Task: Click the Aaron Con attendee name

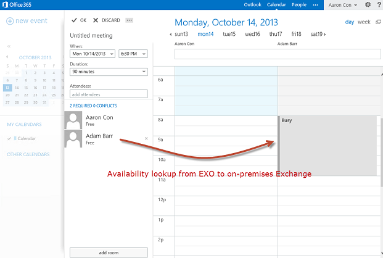Action: 99,117
